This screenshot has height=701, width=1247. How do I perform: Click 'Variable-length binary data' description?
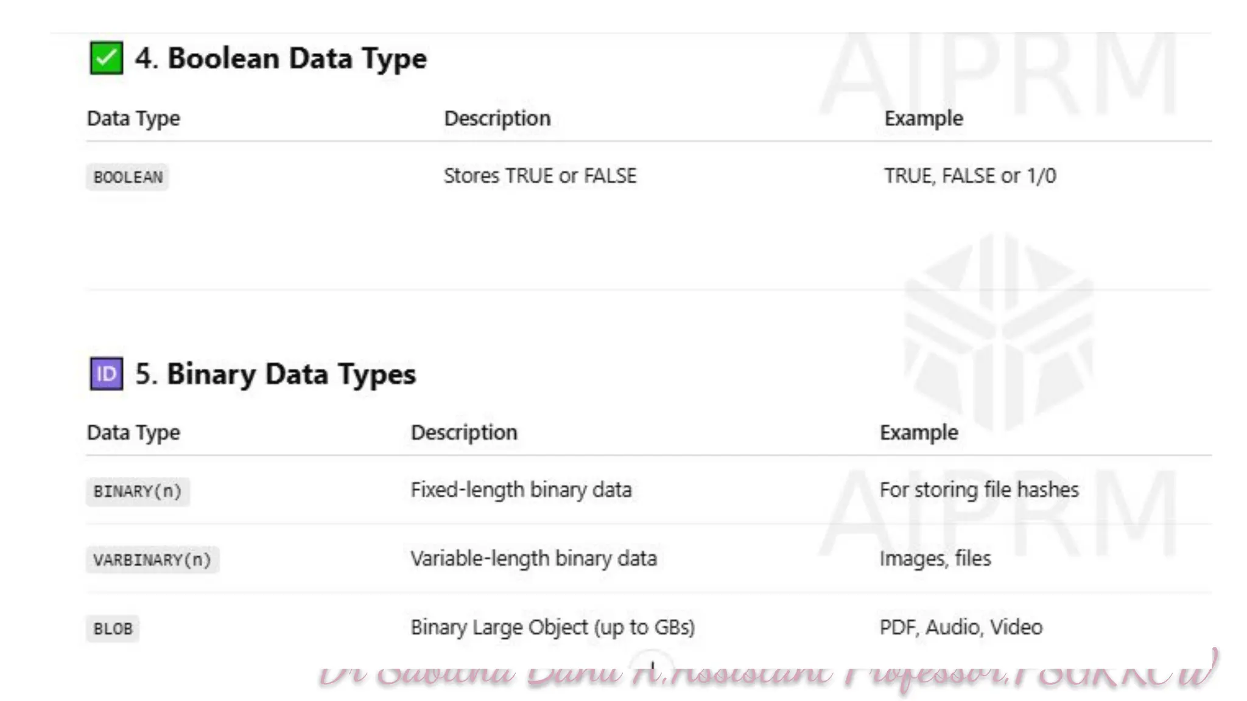tap(533, 559)
